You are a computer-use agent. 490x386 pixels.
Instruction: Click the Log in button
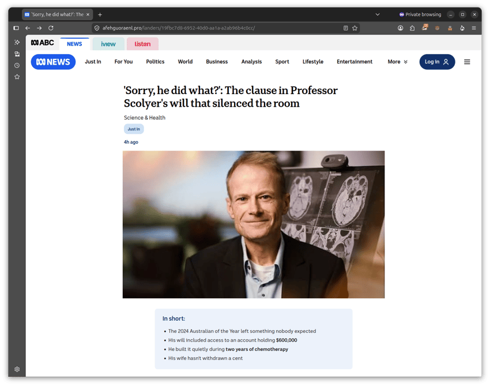tap(437, 62)
